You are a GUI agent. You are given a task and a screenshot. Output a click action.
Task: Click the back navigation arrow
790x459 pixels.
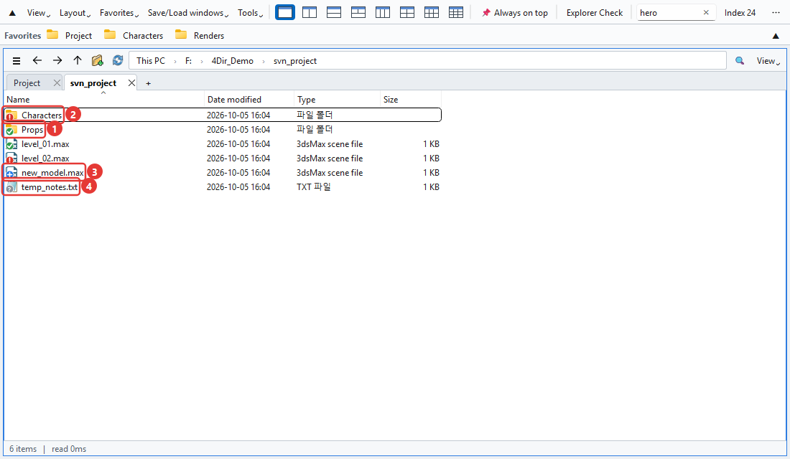pyautogui.click(x=37, y=60)
